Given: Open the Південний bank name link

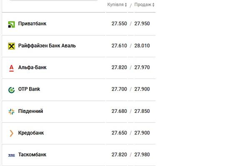Looking at the screenshot, I should (30, 111).
